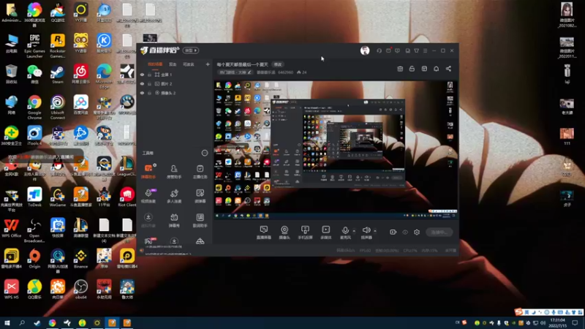Add a 多媒体 media source

click(325, 232)
